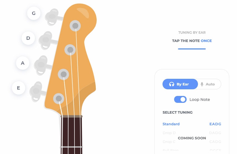
Task: Select the Drop D tuning option
Action: click(192, 133)
